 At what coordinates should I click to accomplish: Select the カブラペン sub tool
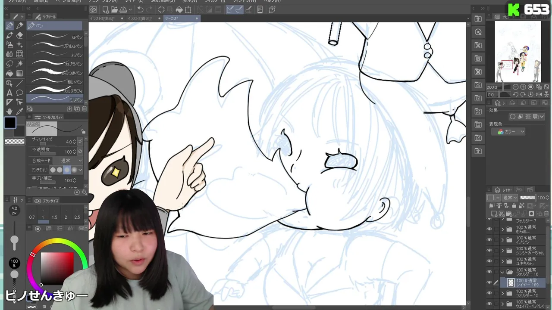pos(55,64)
